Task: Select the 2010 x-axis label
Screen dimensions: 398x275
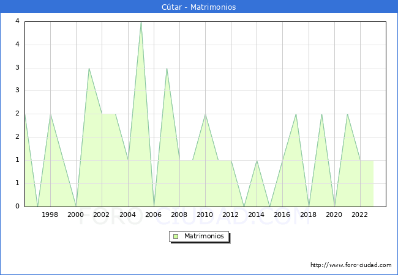Action: [205, 215]
